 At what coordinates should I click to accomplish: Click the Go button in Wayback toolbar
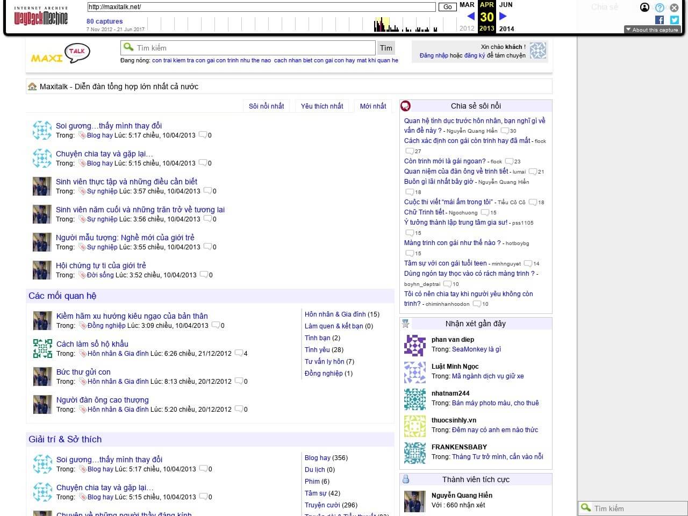447,7
